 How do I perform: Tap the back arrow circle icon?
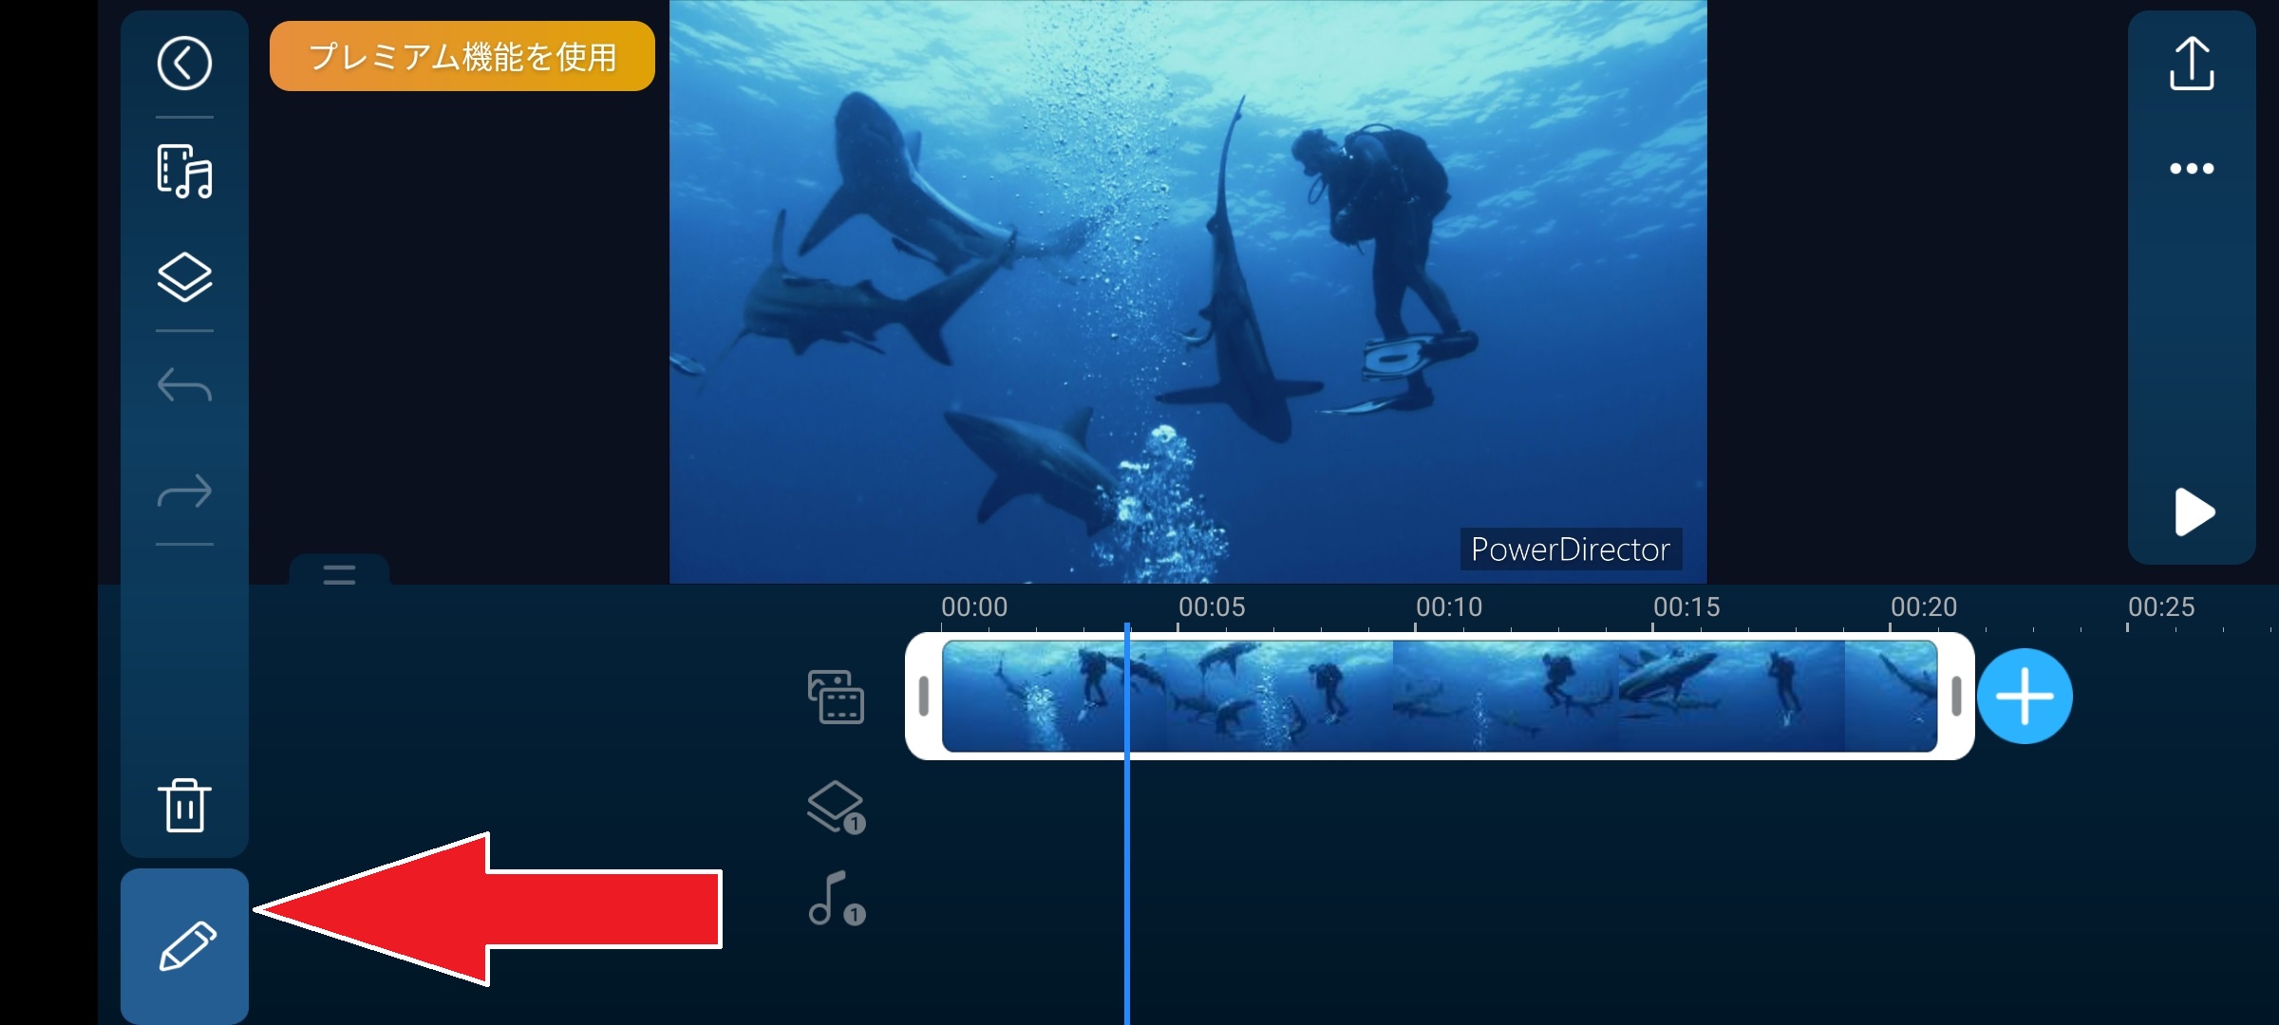[x=184, y=64]
